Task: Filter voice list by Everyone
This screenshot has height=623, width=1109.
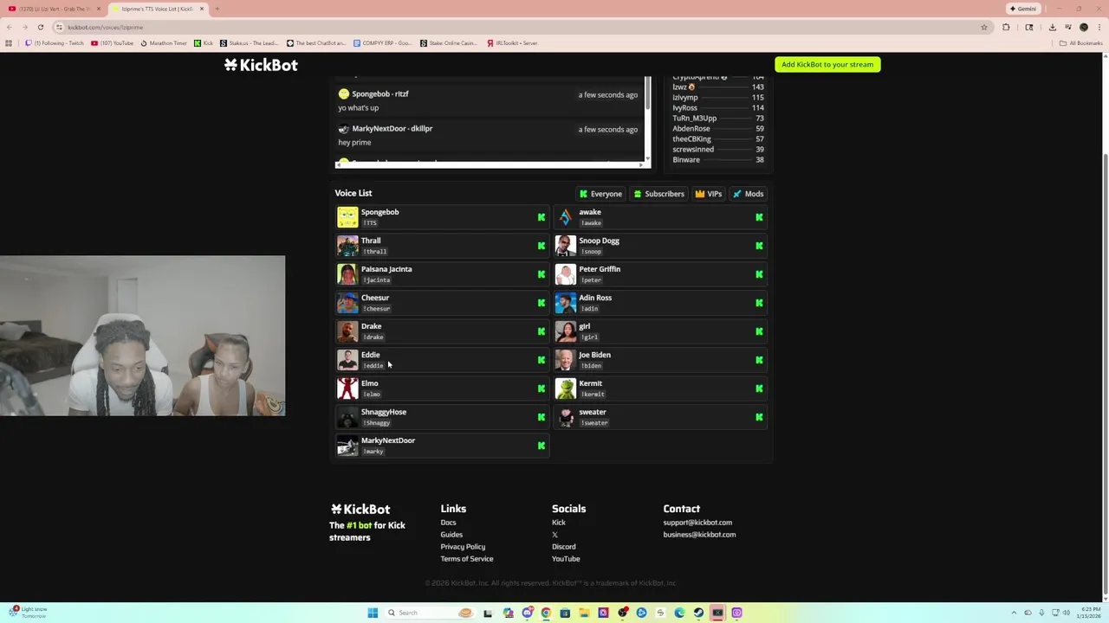Action: pos(600,194)
